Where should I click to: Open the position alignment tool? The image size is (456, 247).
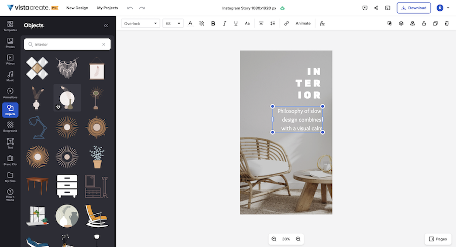pos(412,23)
